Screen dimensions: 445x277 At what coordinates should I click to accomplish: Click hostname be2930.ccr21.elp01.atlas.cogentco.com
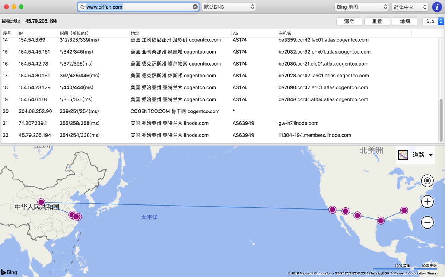click(x=323, y=64)
